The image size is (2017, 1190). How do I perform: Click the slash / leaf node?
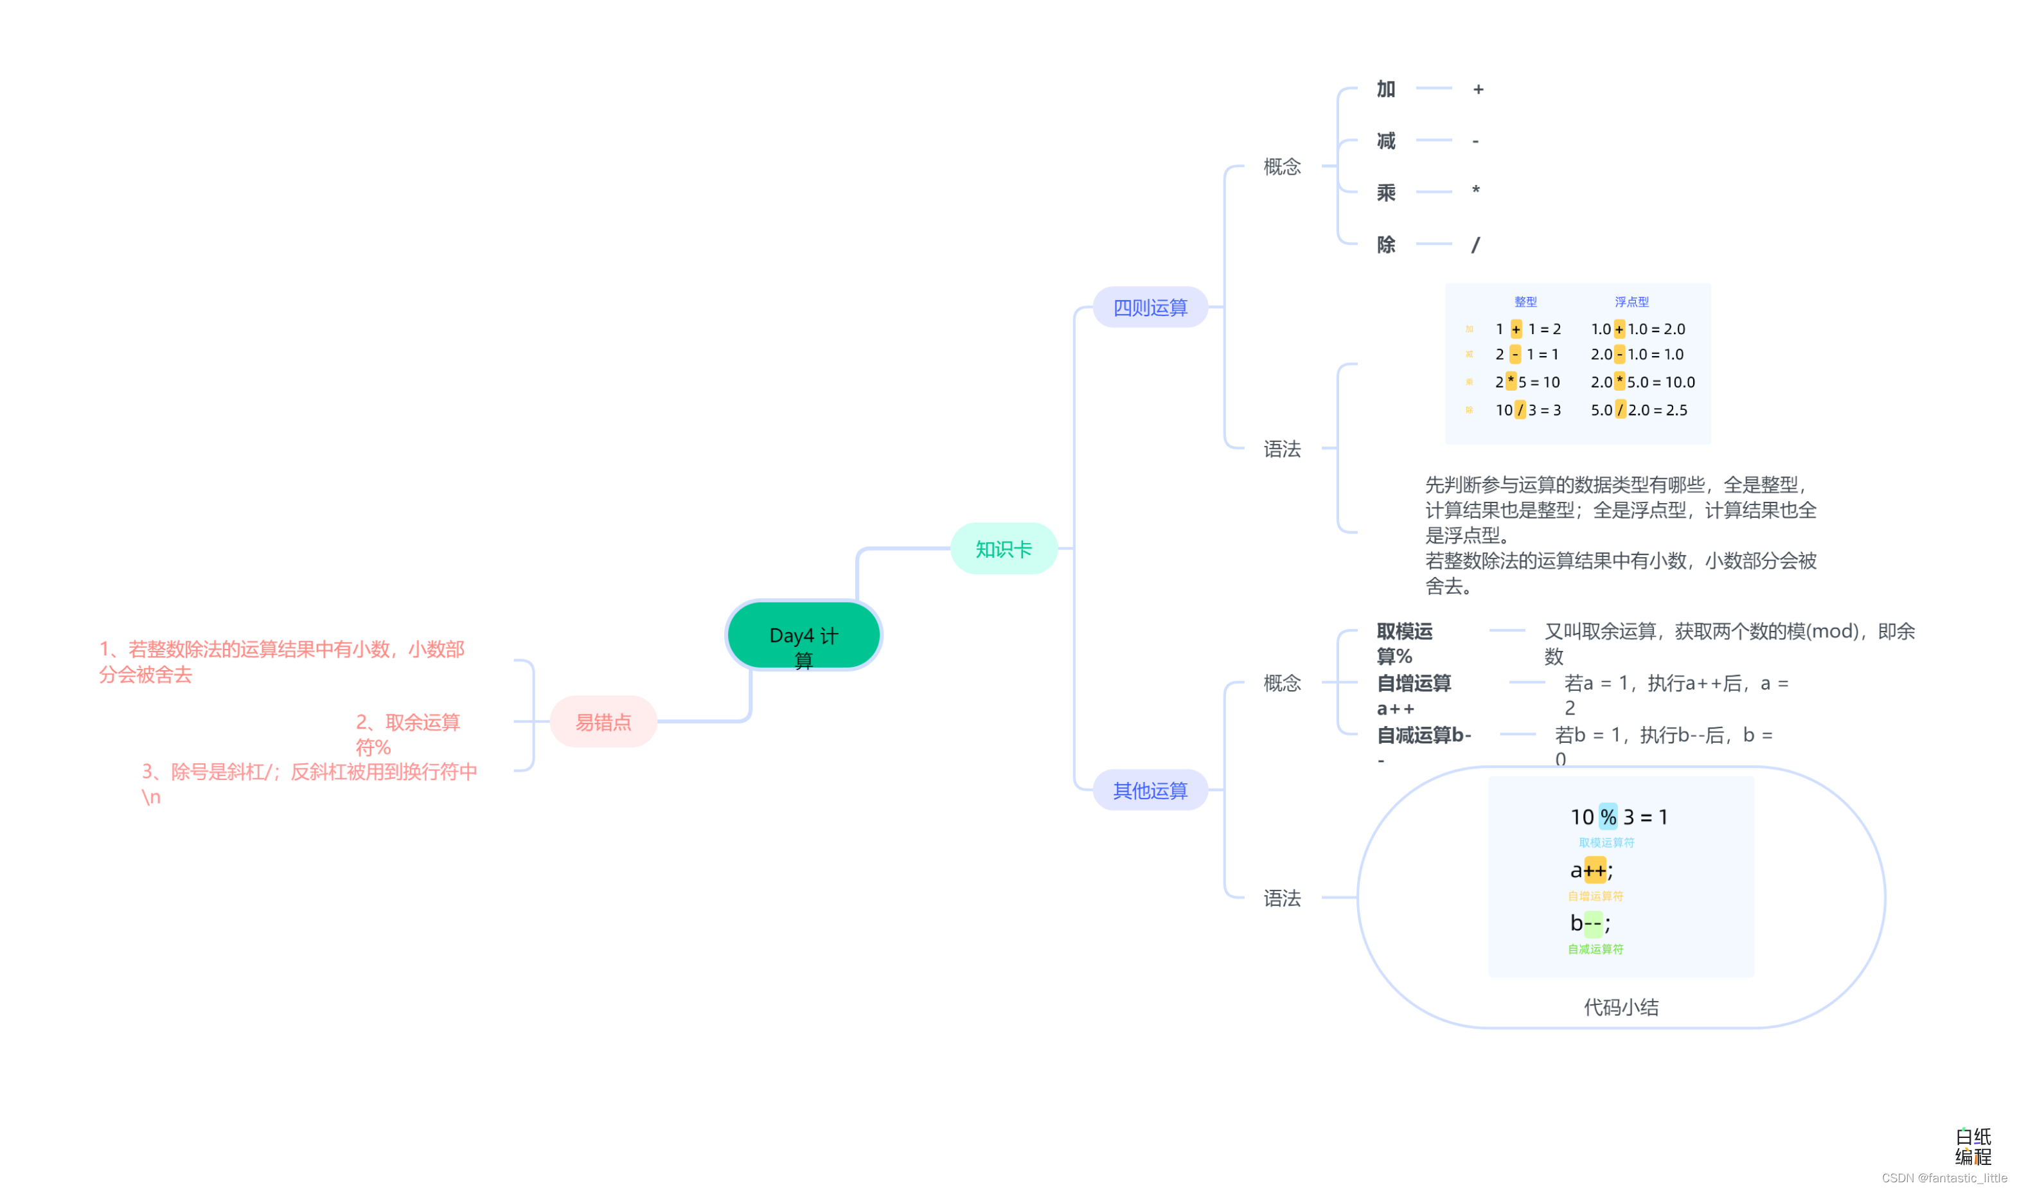click(x=1475, y=245)
